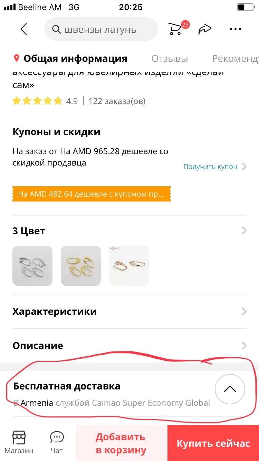Open the Чат chat bubble icon

(57, 442)
